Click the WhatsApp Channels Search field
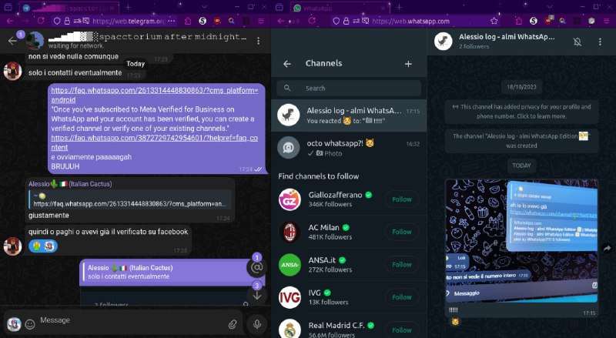Viewport: 616px width, 338px height. (x=349, y=89)
